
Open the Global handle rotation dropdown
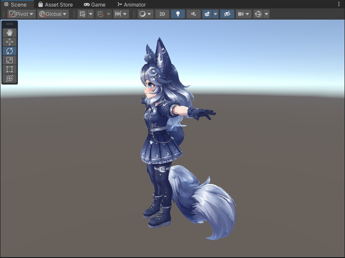pos(53,14)
